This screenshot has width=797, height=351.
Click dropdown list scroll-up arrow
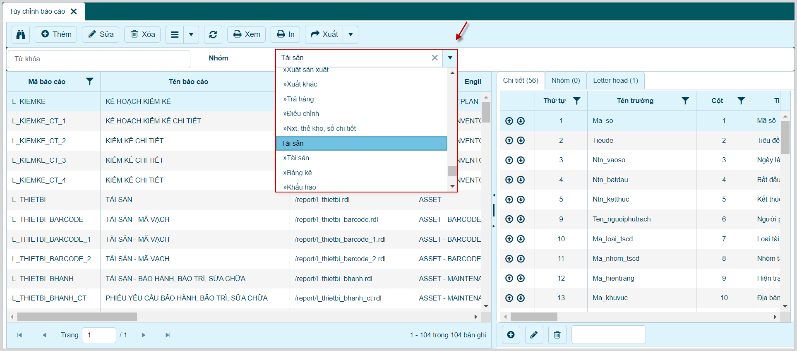point(452,73)
